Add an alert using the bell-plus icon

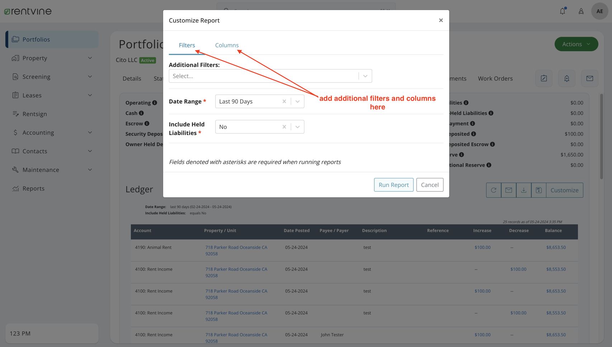[566, 78]
